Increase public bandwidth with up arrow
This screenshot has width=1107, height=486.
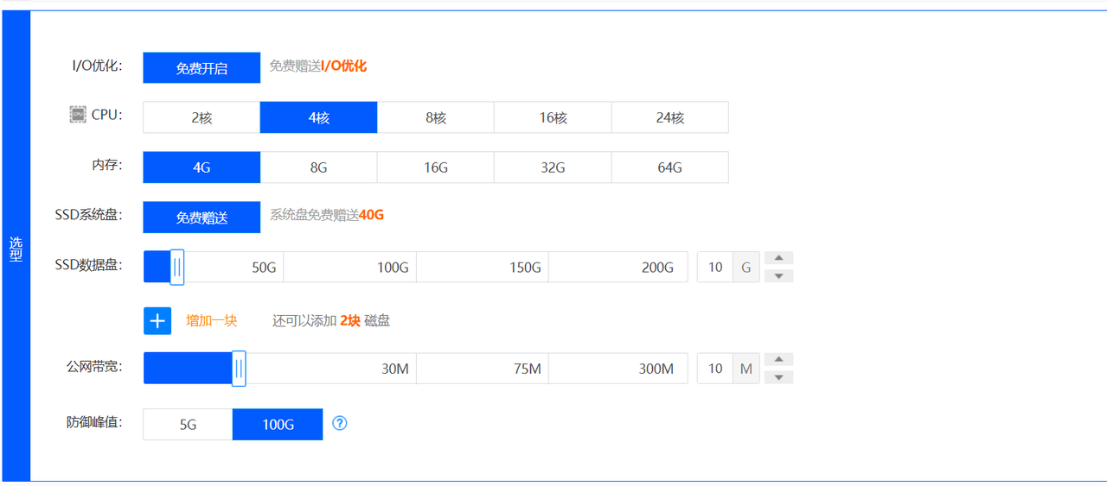tap(779, 359)
